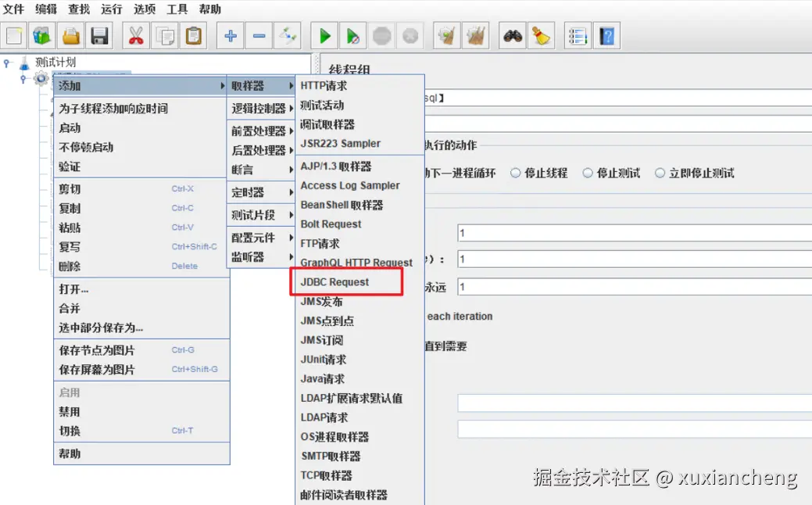Select the 停止线程 radio button
This screenshot has height=505, width=812.
(x=515, y=173)
